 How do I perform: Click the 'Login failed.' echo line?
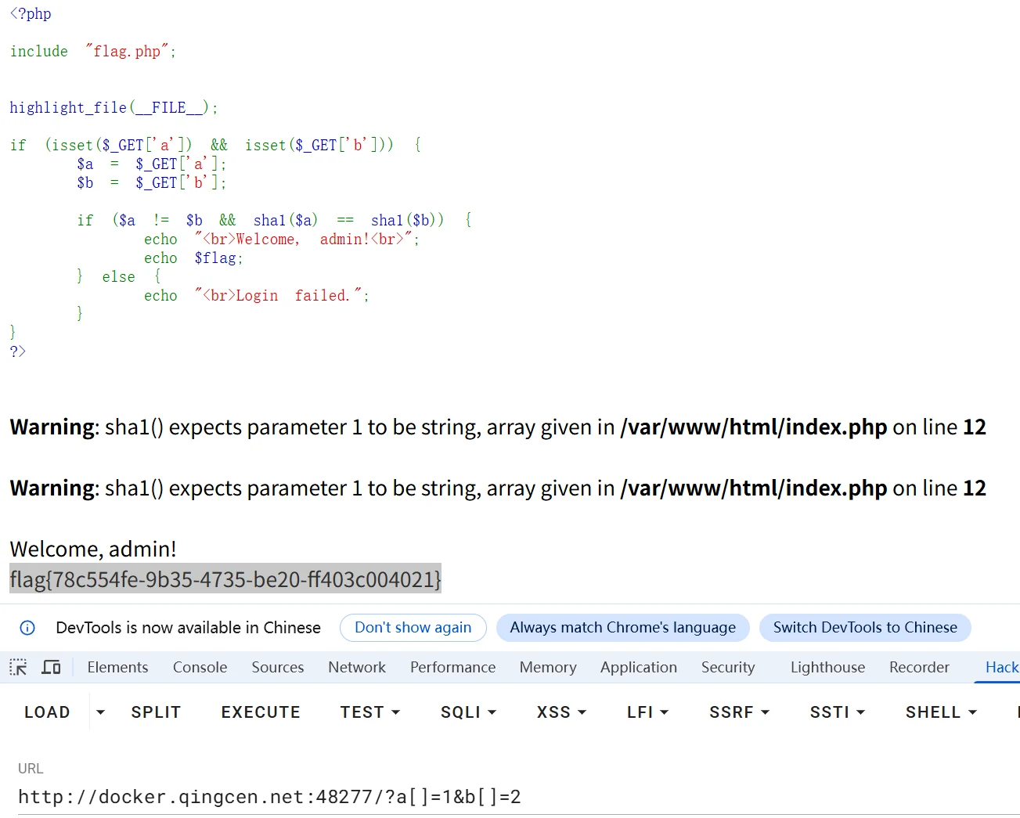pyautogui.click(x=256, y=296)
